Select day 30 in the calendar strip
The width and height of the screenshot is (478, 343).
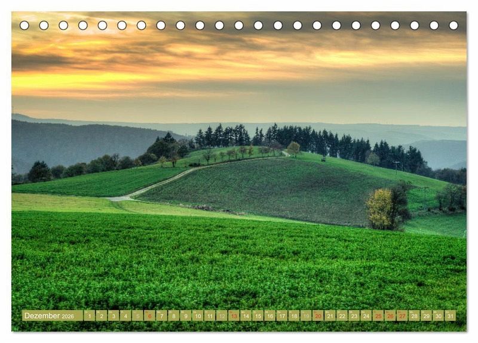pyautogui.click(x=439, y=316)
